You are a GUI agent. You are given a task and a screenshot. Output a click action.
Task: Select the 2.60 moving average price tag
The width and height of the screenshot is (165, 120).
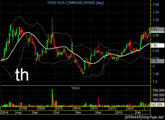[158, 46]
